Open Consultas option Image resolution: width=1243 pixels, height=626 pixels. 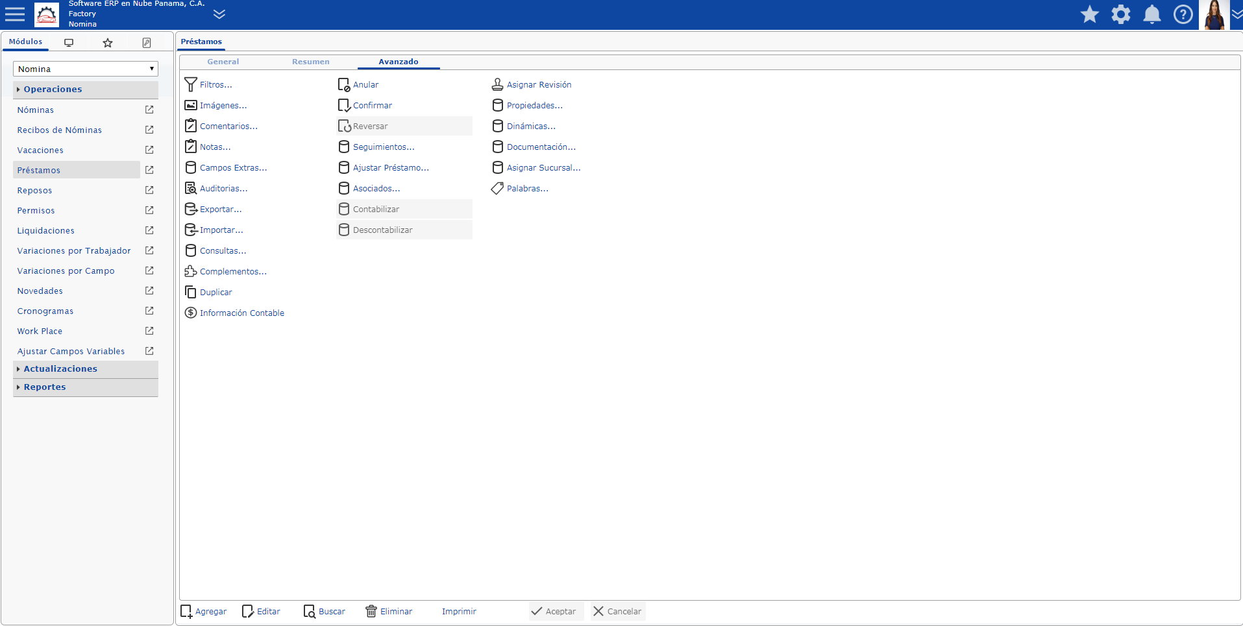click(x=215, y=250)
